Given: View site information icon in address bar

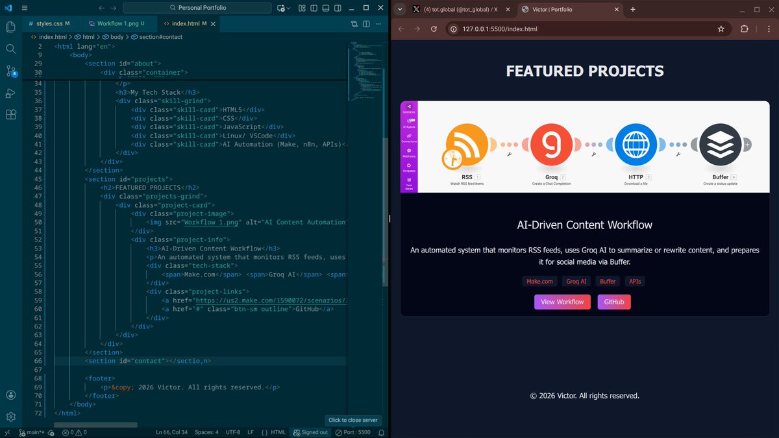Looking at the screenshot, I should coord(454,29).
